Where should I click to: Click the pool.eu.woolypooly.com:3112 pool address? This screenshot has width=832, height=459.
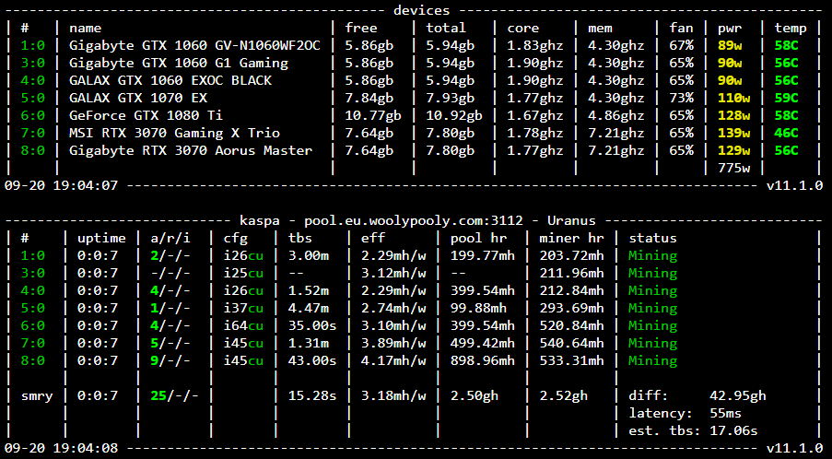[x=414, y=220]
